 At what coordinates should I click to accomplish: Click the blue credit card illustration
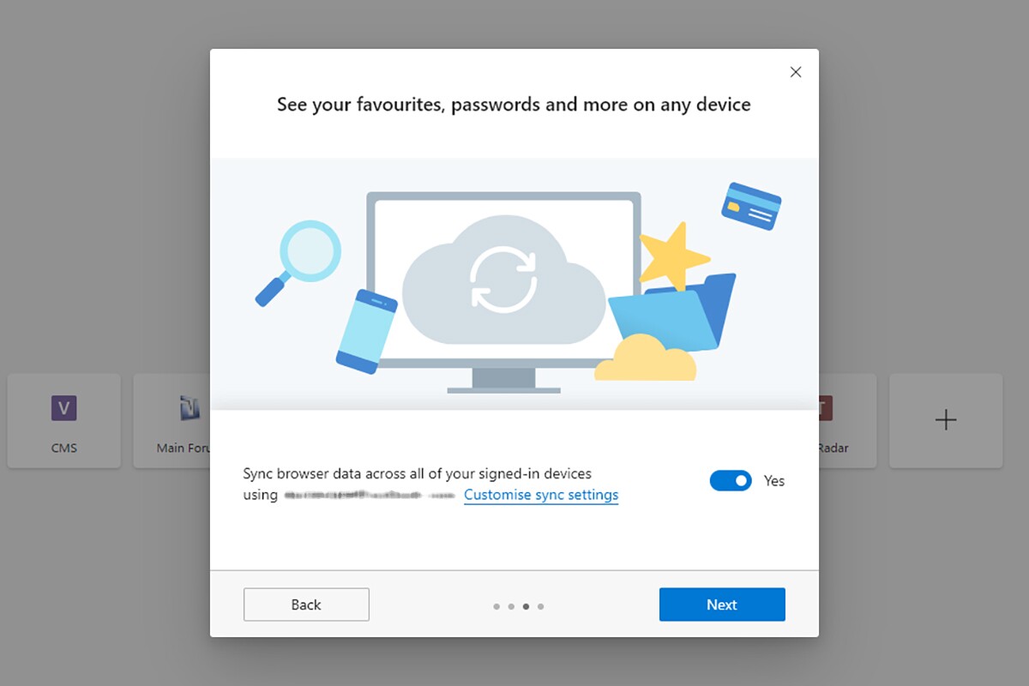point(752,204)
